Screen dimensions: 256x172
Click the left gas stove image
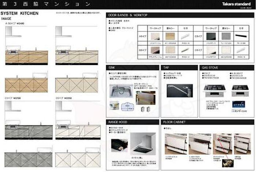pyautogui.click(x=214, y=90)
